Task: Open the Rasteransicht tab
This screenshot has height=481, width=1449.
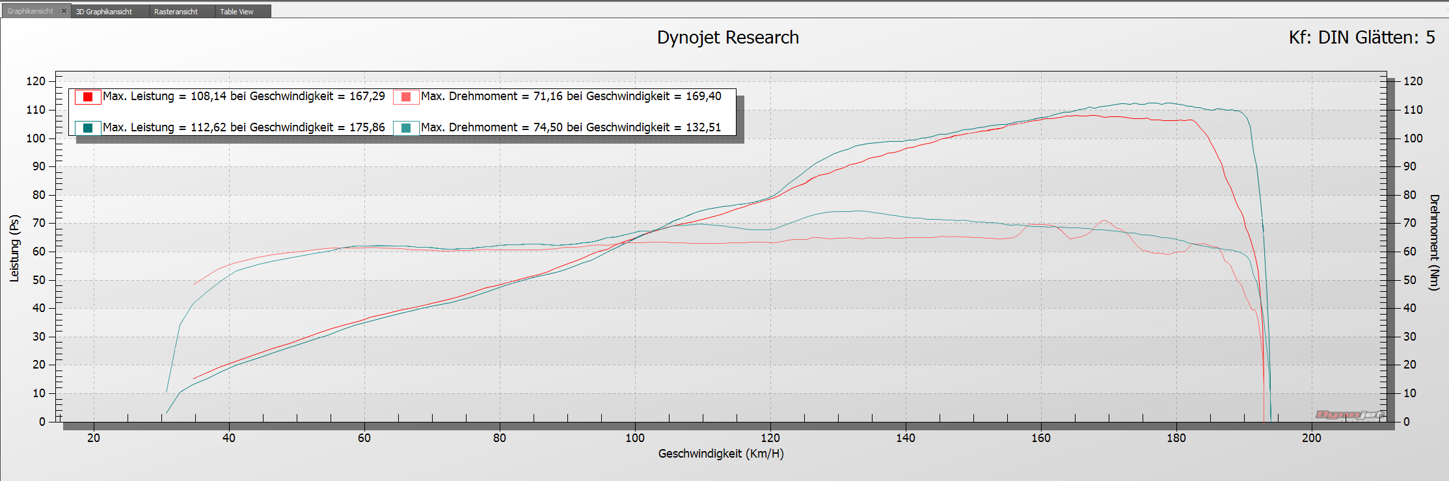Action: [176, 12]
